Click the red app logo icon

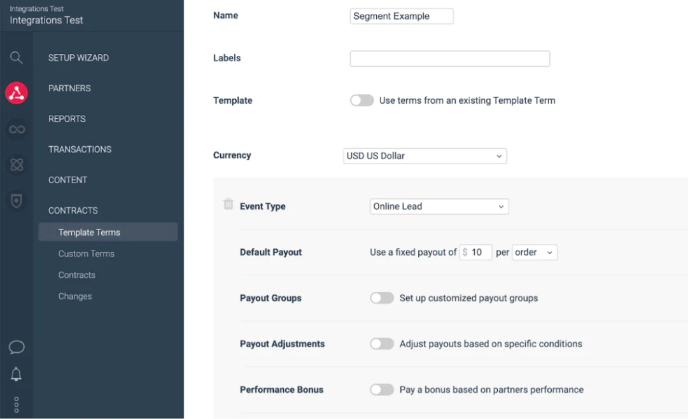(x=16, y=93)
